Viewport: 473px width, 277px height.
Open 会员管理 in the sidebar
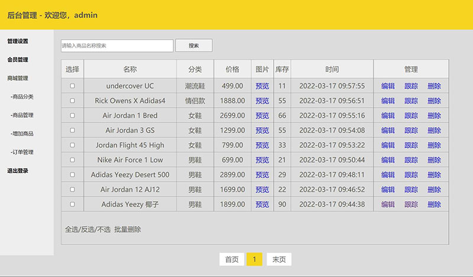tap(18, 60)
